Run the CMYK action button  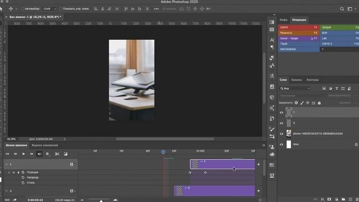pyautogui.click(x=299, y=27)
